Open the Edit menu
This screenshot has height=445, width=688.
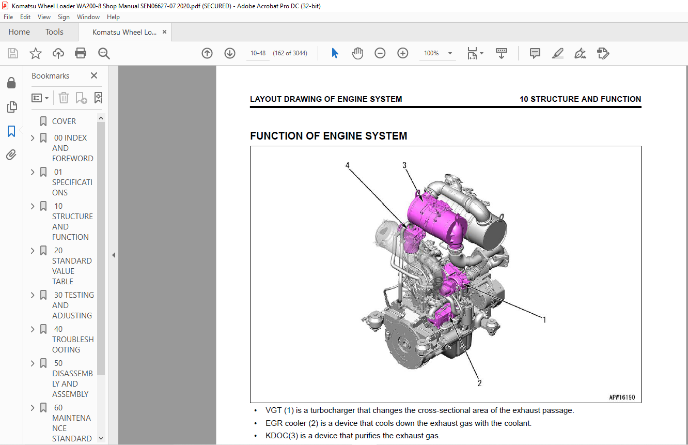coord(25,17)
